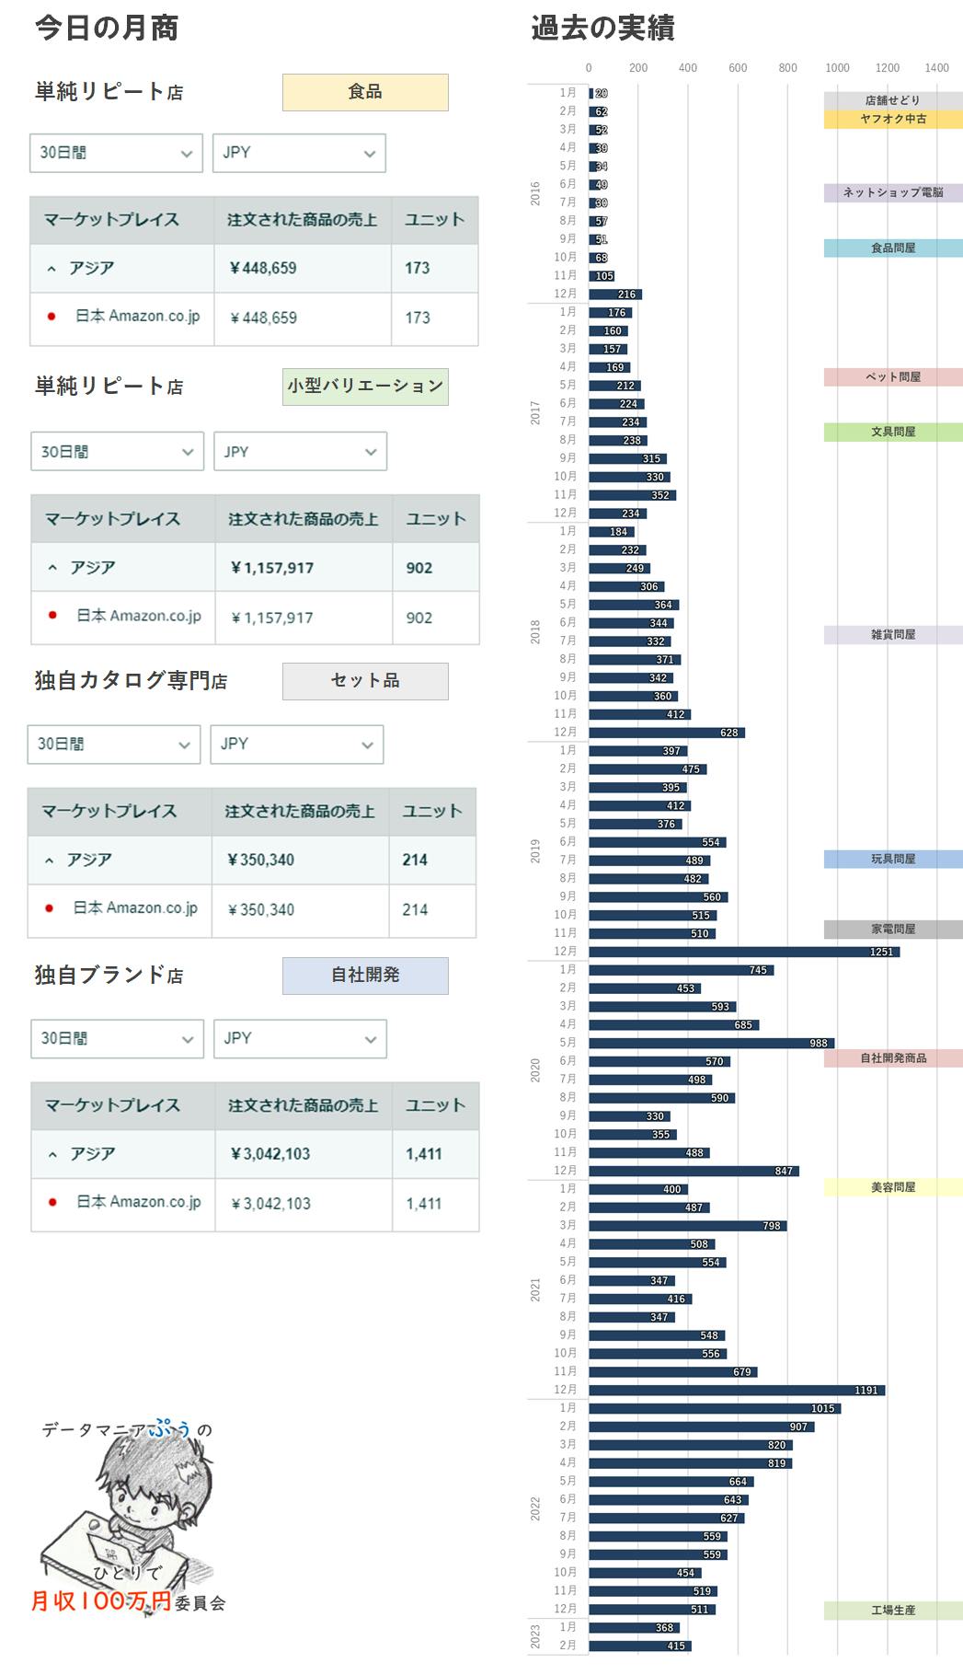Collapse the アジア row showing ¥1,157,917
Screen dimensions: 963x1675
pos(52,568)
